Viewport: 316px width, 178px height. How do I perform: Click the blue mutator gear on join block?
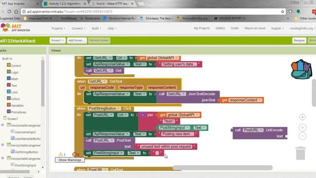(143, 115)
